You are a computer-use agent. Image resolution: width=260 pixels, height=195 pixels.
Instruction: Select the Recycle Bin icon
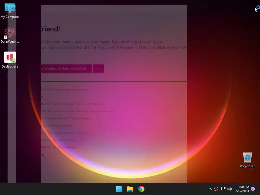pos(247,160)
